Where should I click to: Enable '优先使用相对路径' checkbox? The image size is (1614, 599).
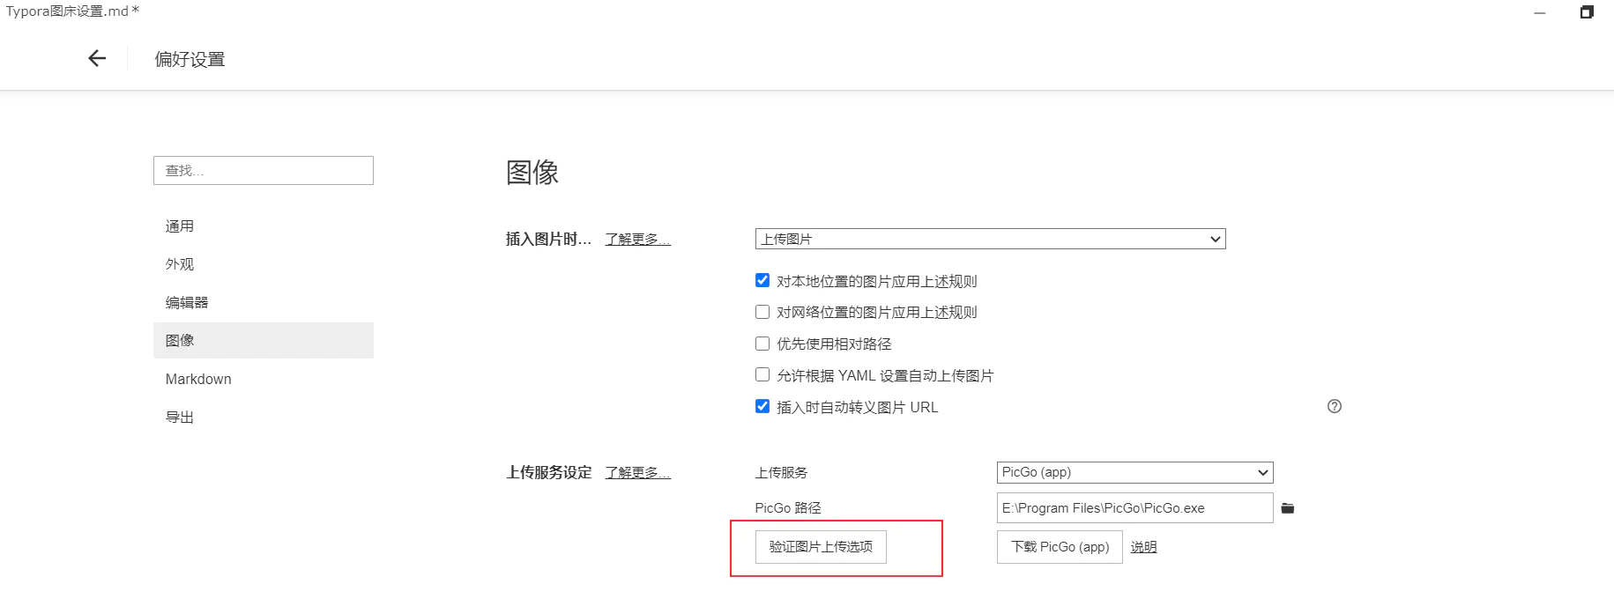coord(762,344)
